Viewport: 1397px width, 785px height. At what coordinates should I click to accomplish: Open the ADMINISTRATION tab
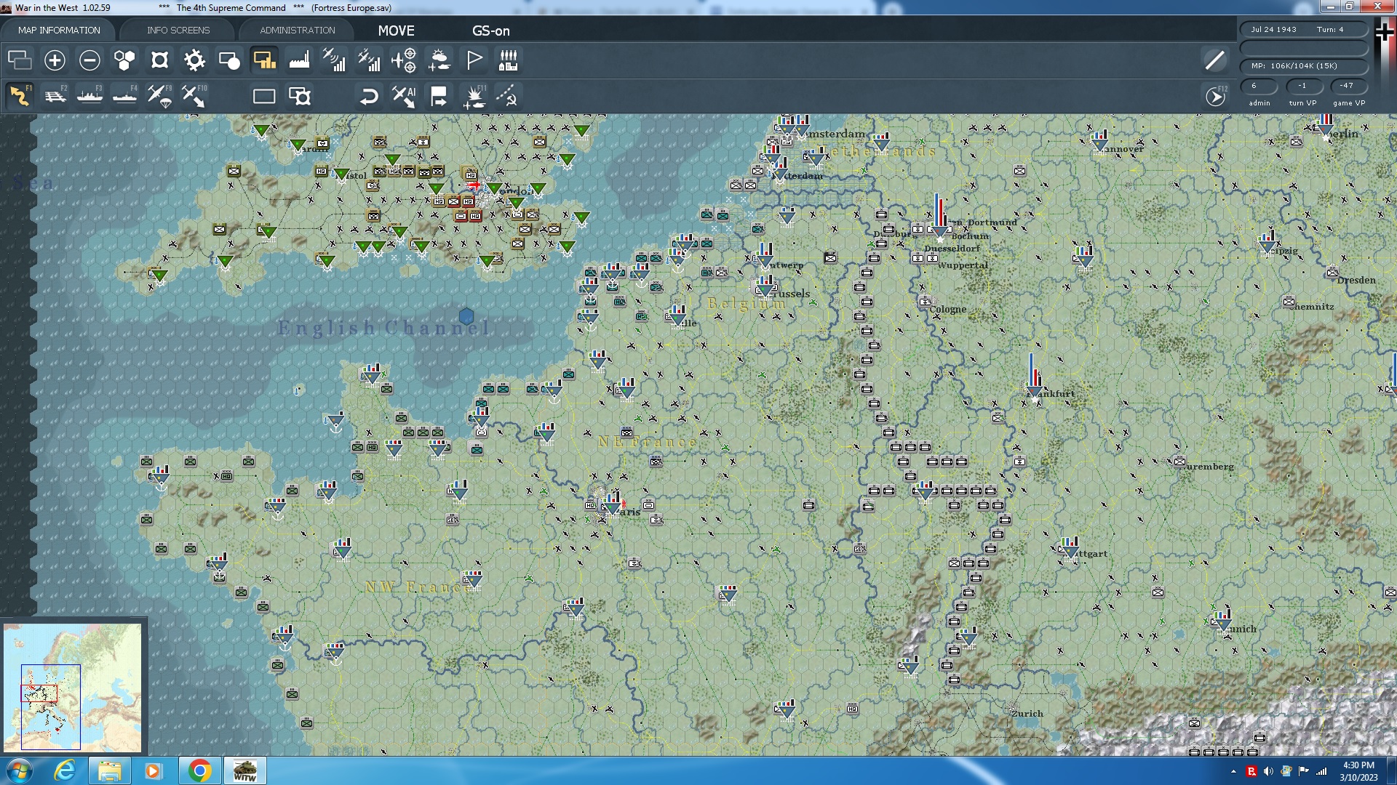point(297,30)
